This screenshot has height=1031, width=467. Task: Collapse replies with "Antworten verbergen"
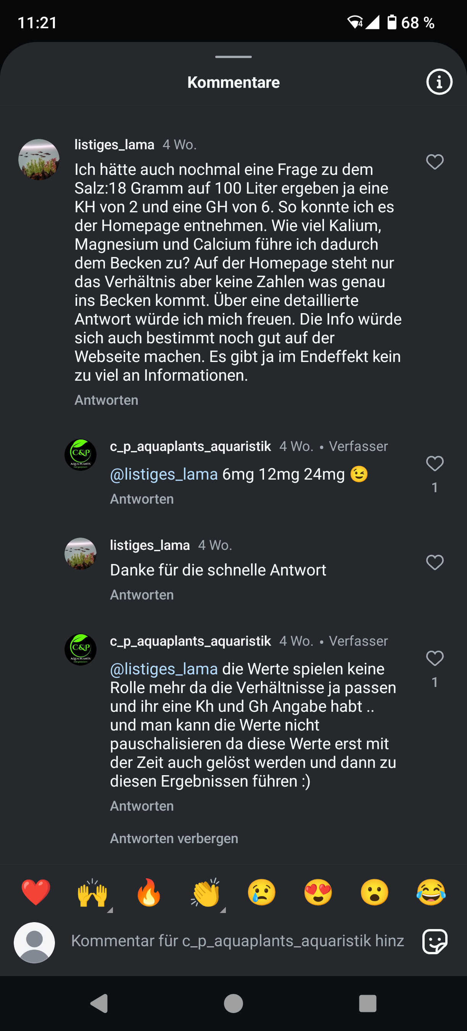(174, 839)
